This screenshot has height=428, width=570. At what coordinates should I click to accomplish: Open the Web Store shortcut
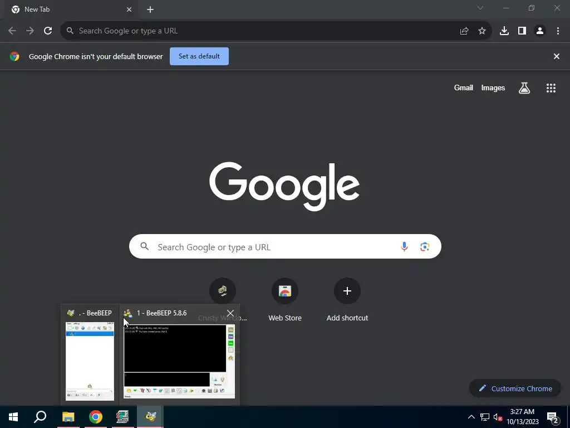coord(285,300)
